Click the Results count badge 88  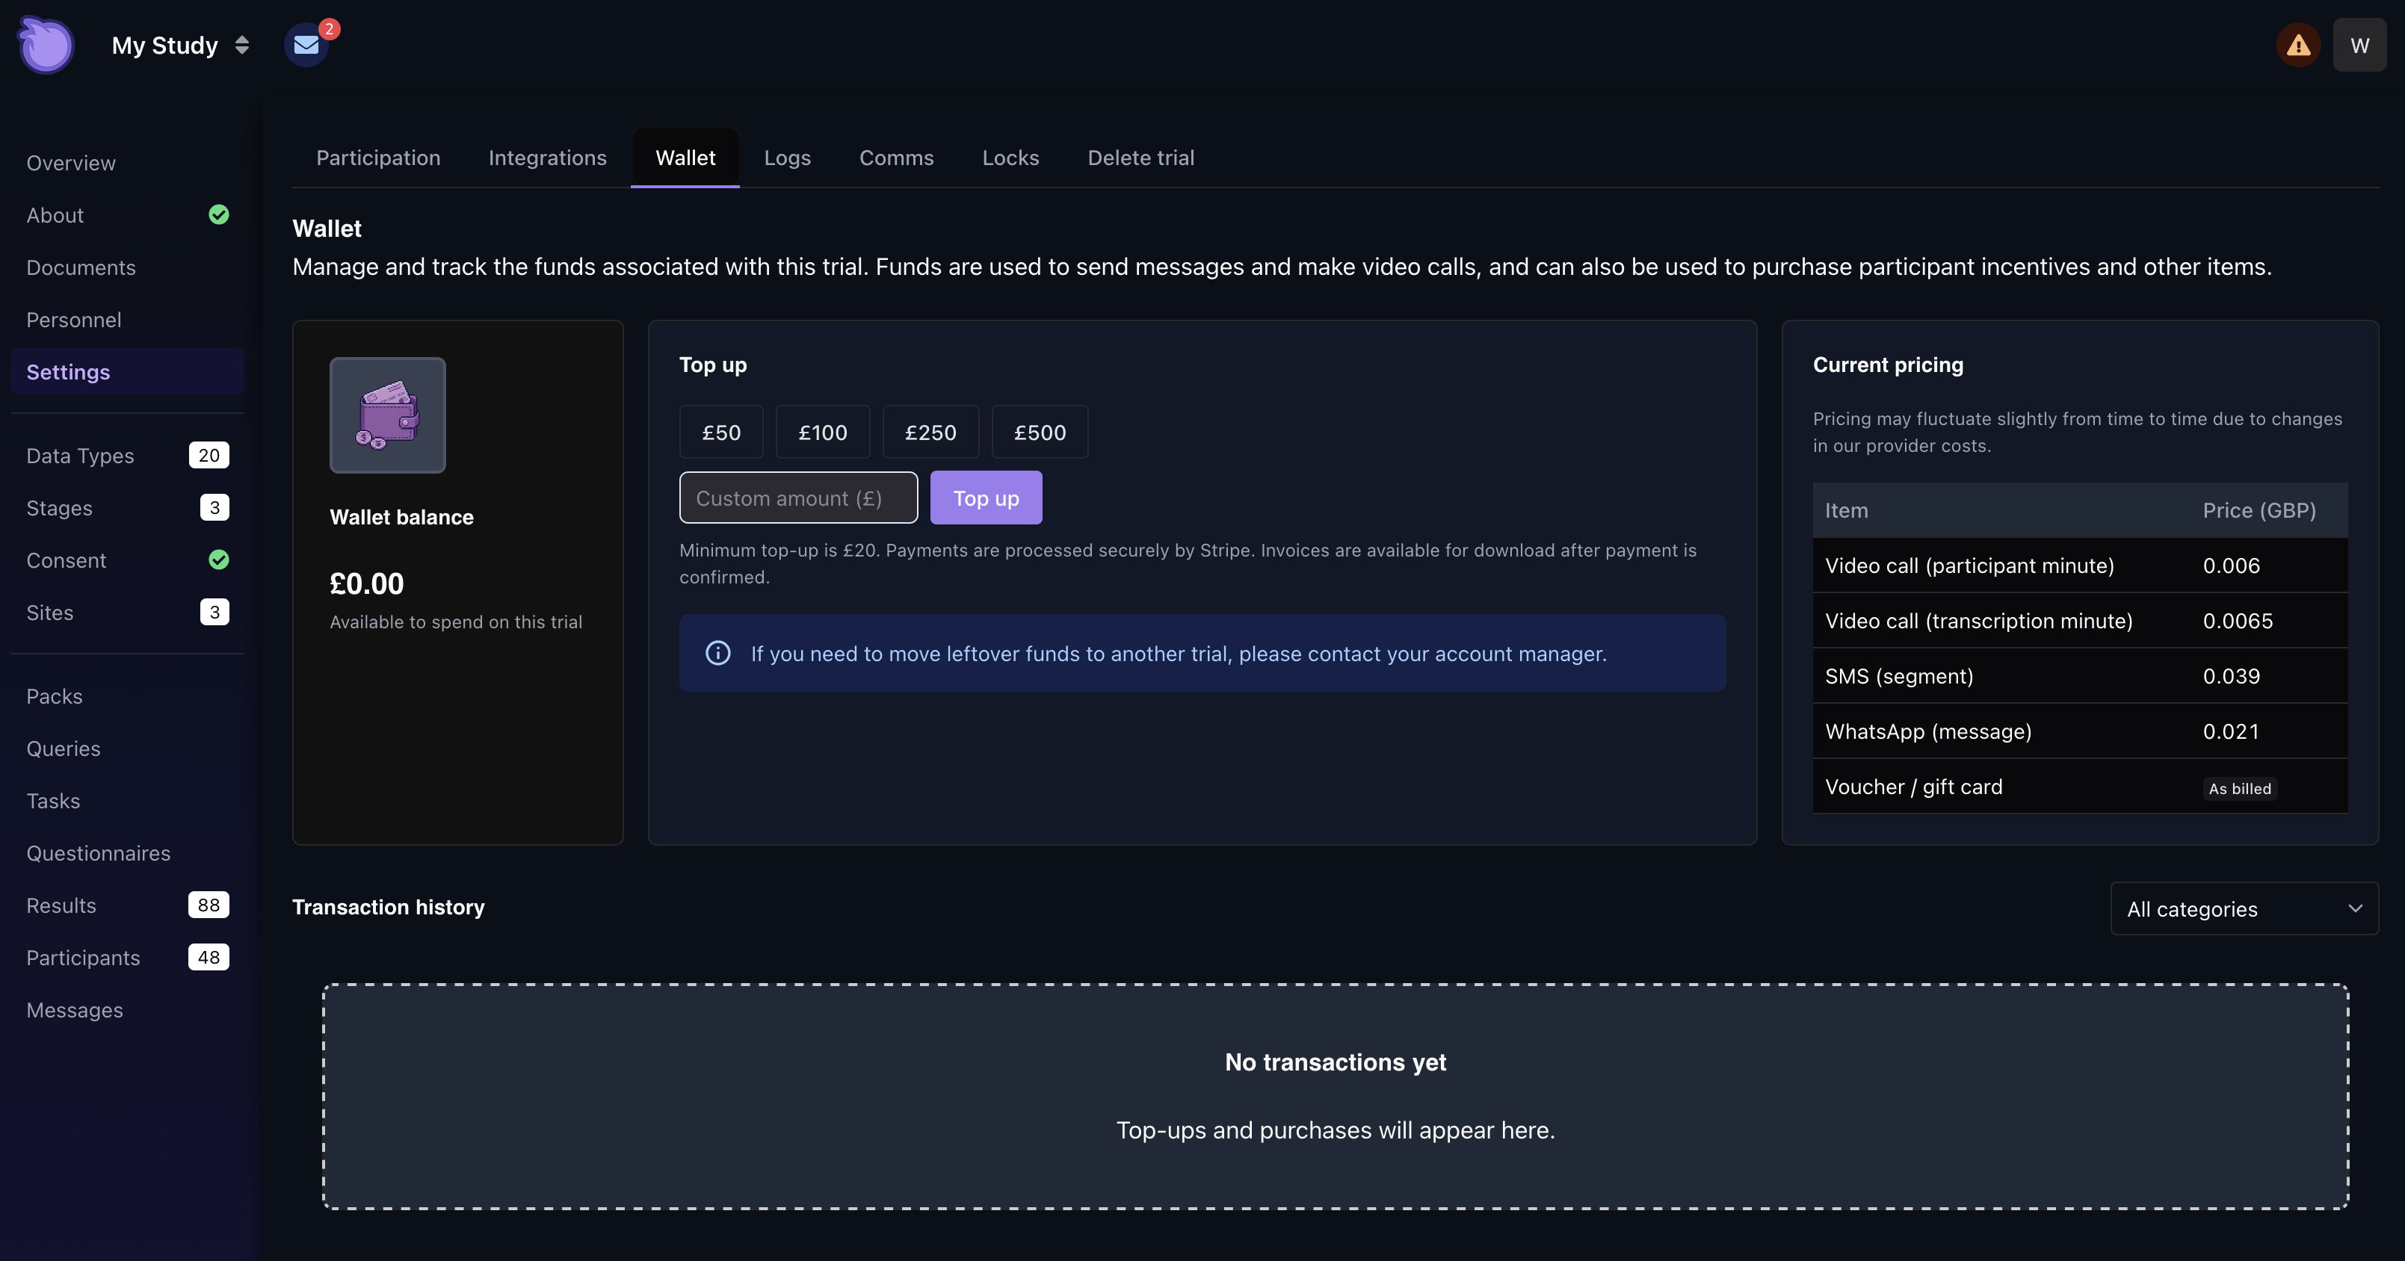(209, 905)
